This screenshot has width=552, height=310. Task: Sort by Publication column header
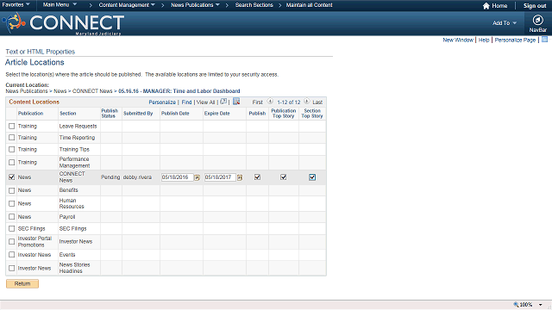31,113
